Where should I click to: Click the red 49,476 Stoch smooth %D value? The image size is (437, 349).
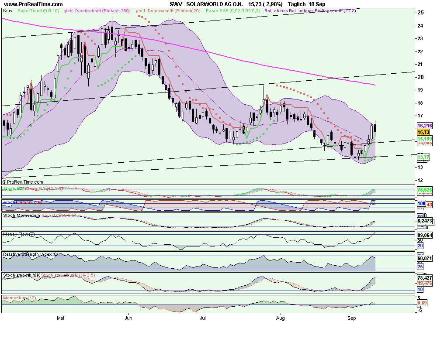coord(425,283)
